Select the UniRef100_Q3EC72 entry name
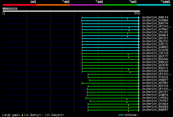The image size is (173, 117). [x=155, y=44]
